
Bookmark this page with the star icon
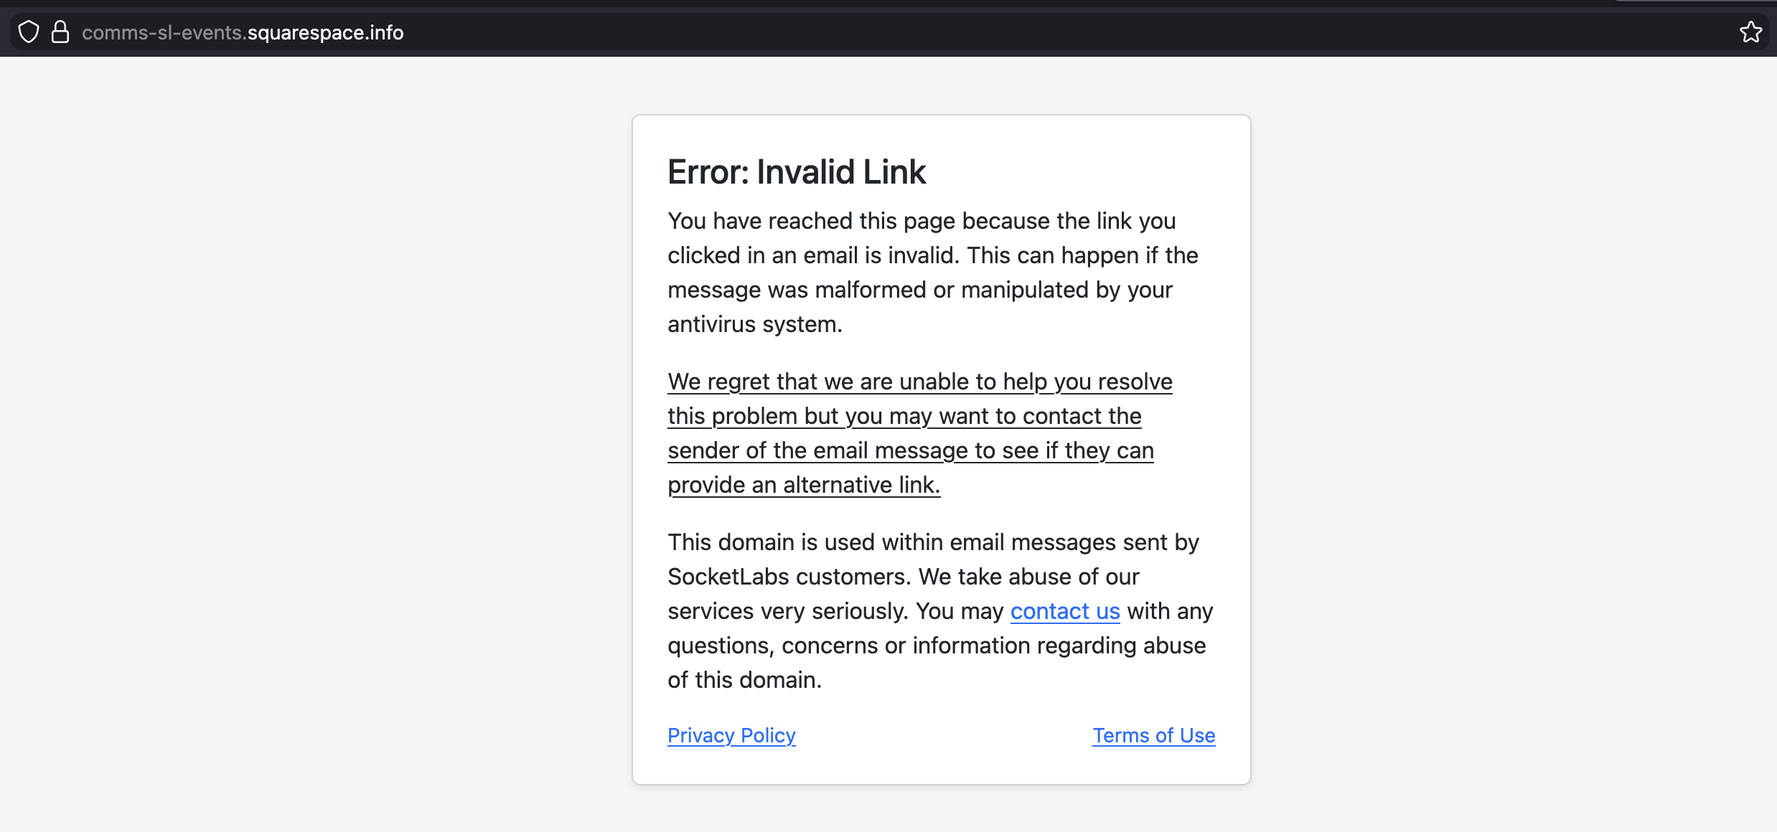pyautogui.click(x=1750, y=32)
